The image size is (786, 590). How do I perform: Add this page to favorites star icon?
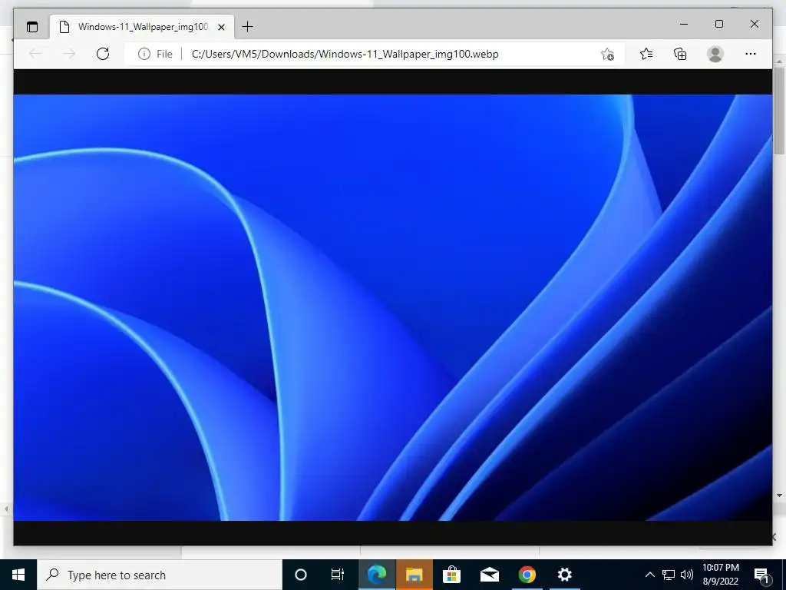(607, 54)
